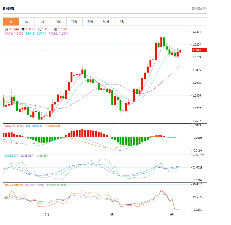Click the 8月 date axis marker
Viewport: 231px width, 225px height.
point(112,215)
